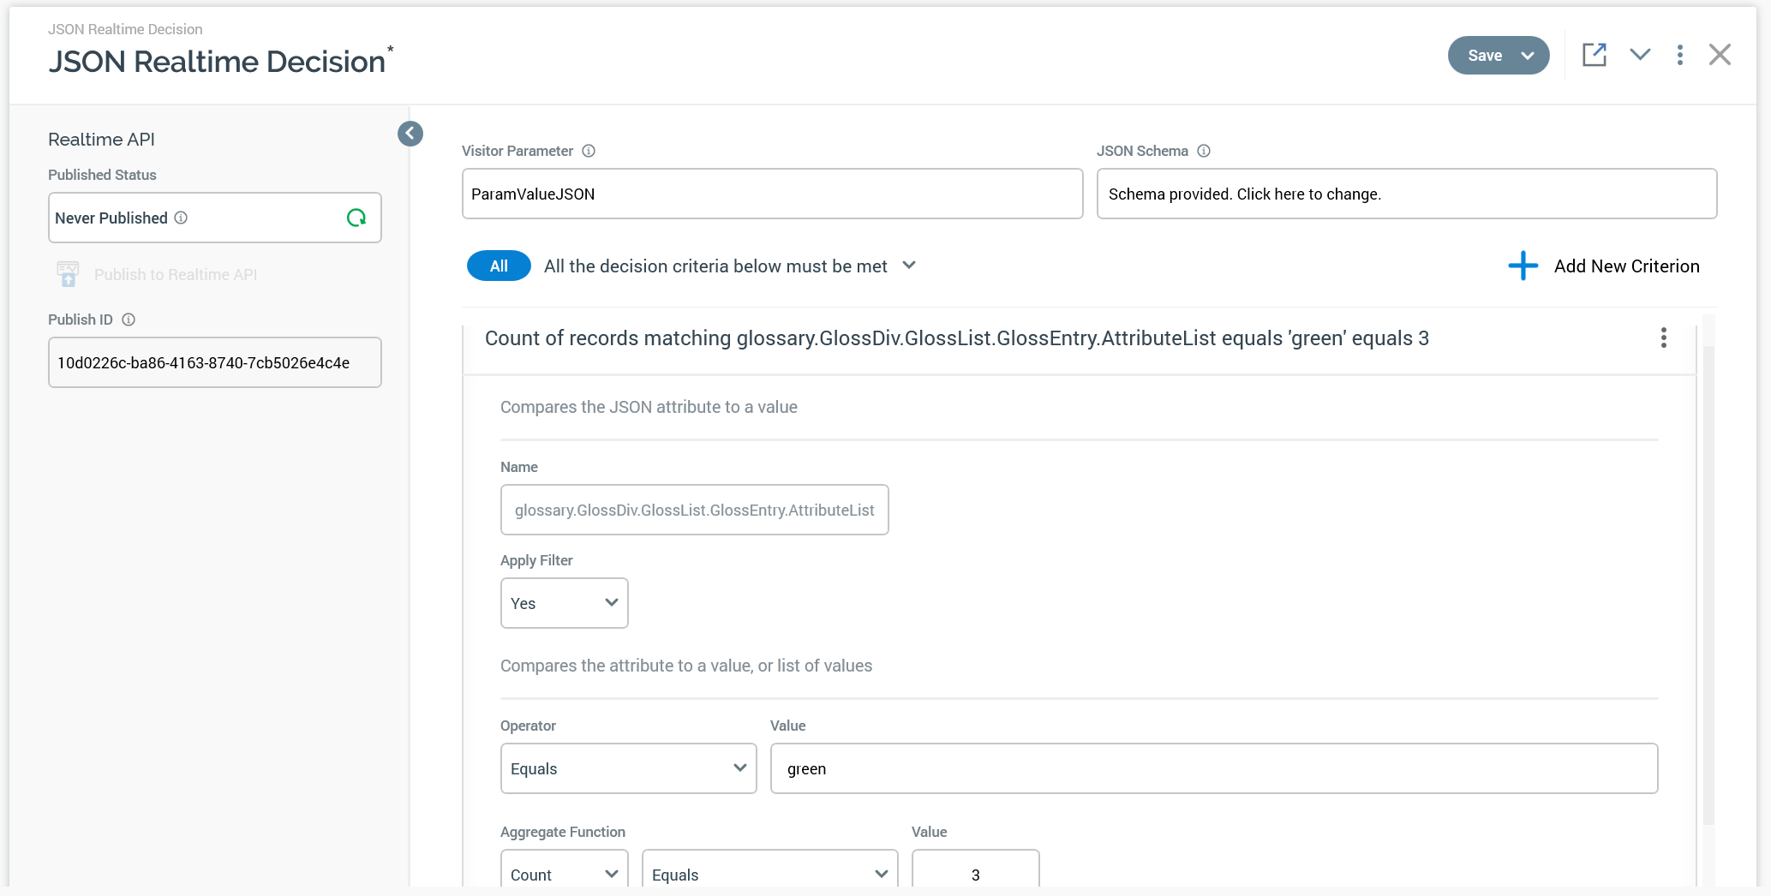Toggle the All criteria match pill

click(x=499, y=266)
